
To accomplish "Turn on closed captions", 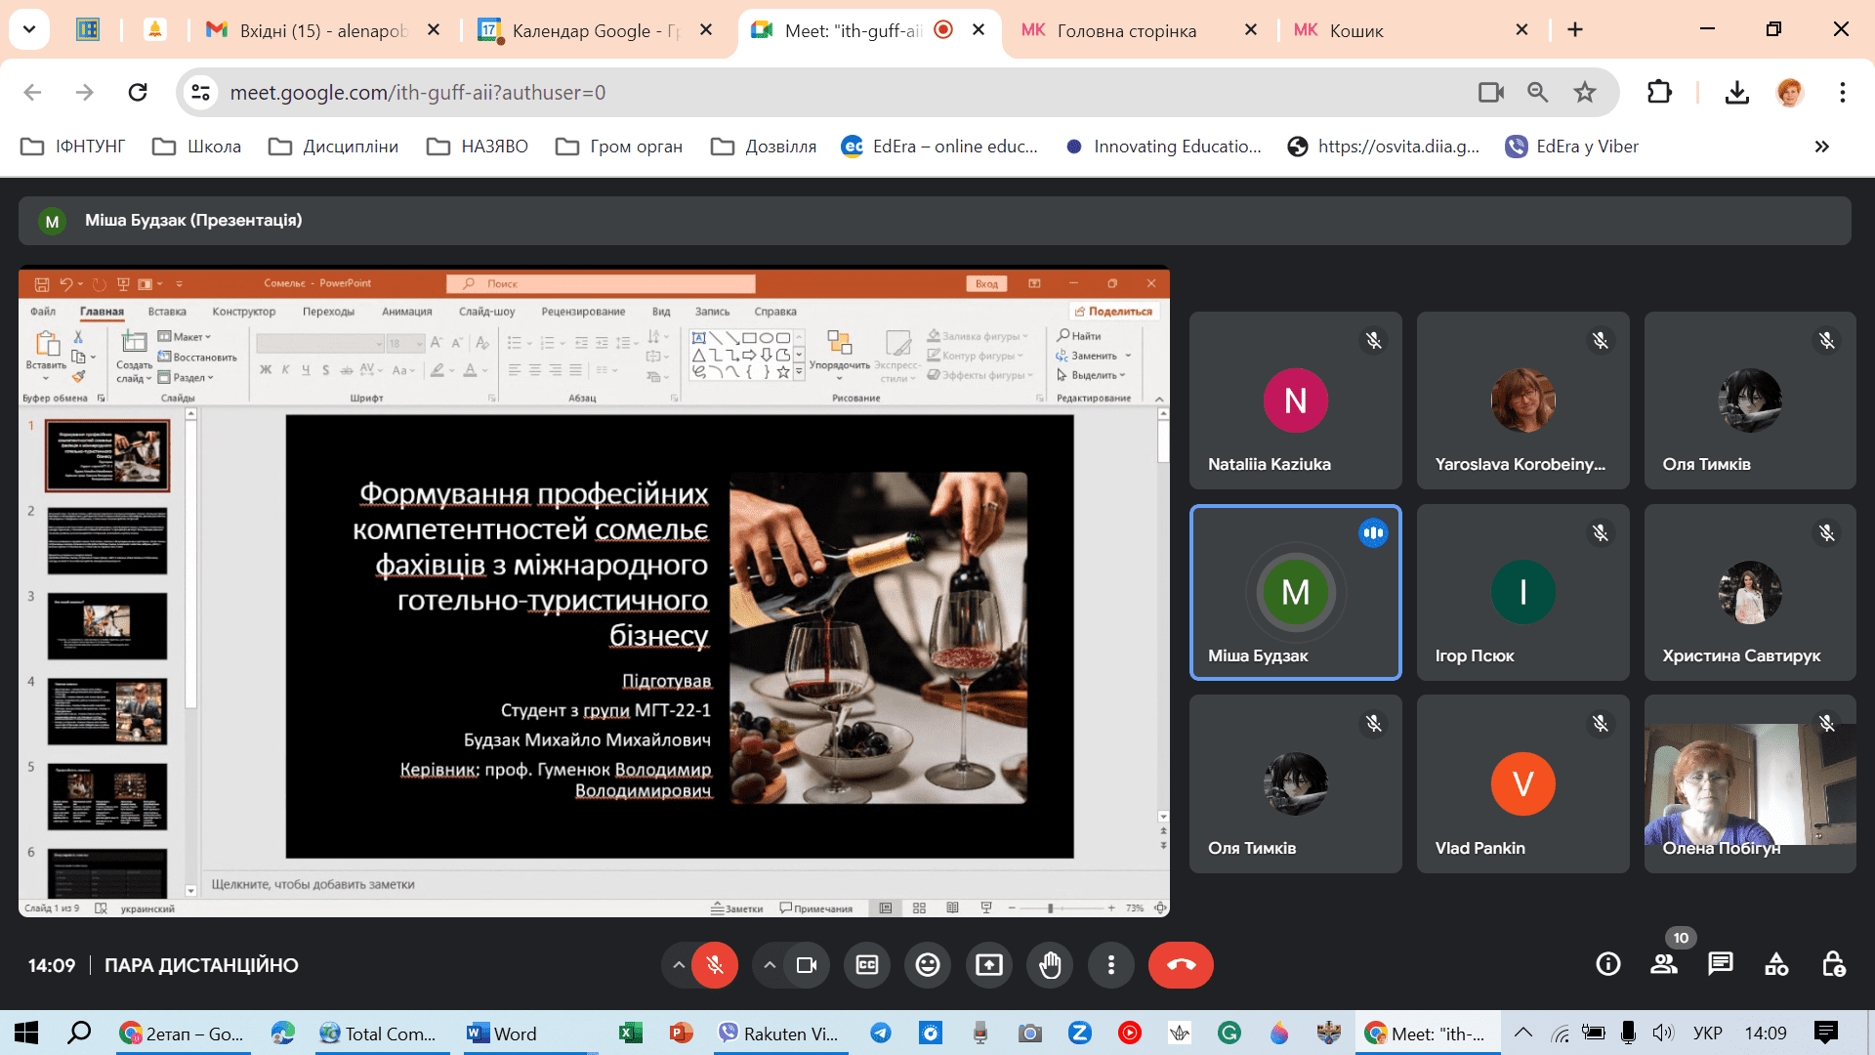I will pos(866,965).
